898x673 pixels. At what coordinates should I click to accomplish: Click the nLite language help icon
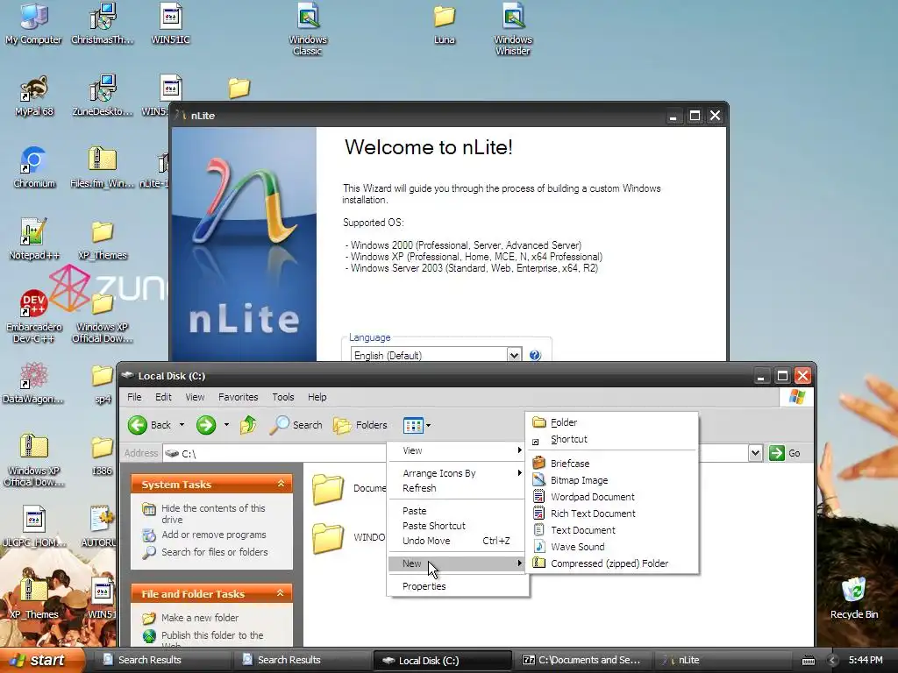click(535, 356)
